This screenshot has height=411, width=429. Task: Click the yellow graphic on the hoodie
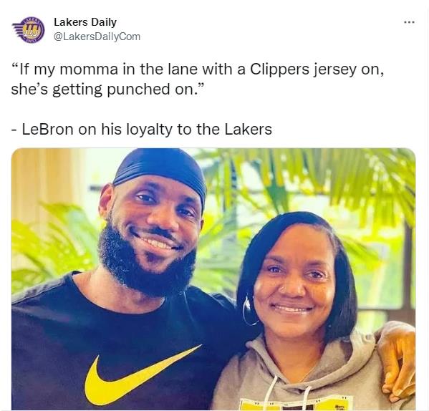point(294,404)
